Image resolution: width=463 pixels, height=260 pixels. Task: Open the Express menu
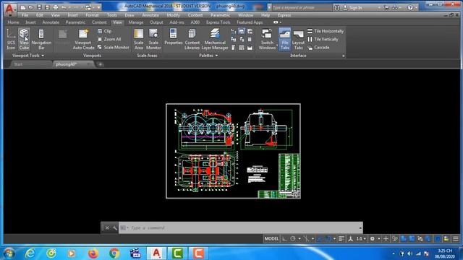(x=284, y=15)
